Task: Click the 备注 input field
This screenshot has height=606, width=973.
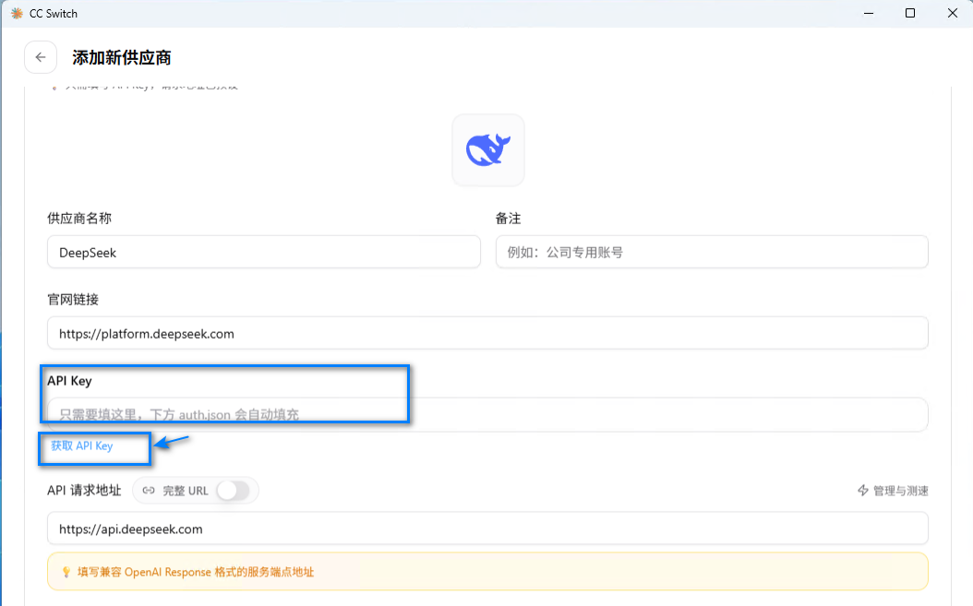Action: tap(712, 252)
